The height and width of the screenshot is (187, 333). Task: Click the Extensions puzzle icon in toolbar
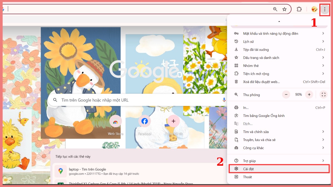(299, 9)
